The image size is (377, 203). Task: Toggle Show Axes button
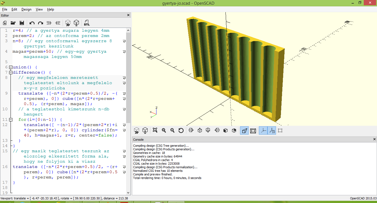click(x=263, y=130)
